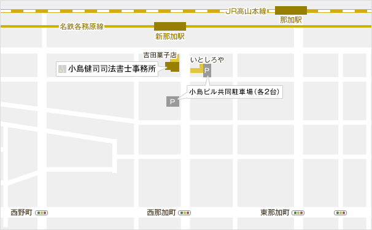Click the yellow いとしろや building block
This screenshot has width=372, height=230.
point(196,69)
